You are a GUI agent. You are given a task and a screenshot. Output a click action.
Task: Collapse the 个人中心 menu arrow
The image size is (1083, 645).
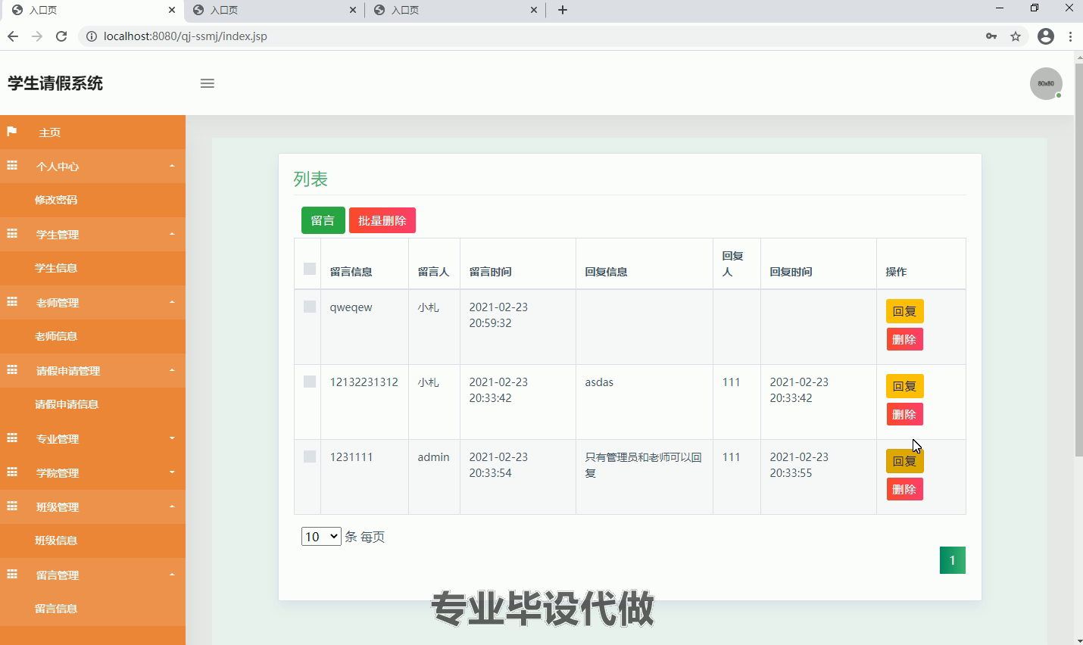click(x=172, y=166)
